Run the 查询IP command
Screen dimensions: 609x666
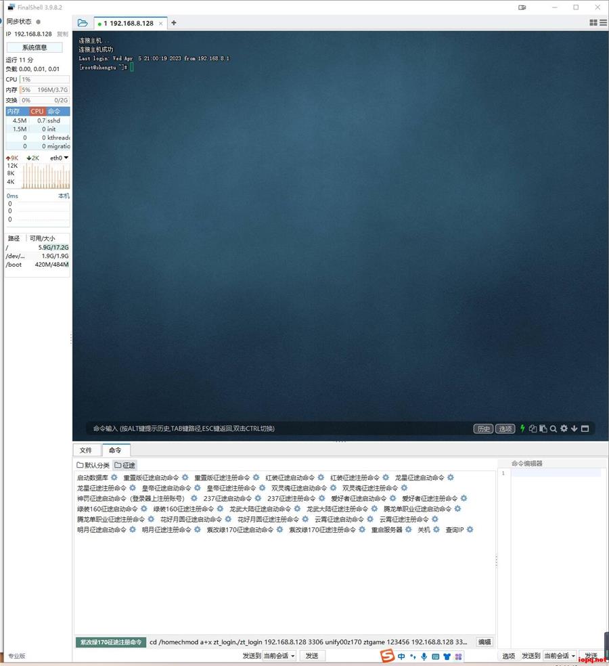(x=455, y=530)
